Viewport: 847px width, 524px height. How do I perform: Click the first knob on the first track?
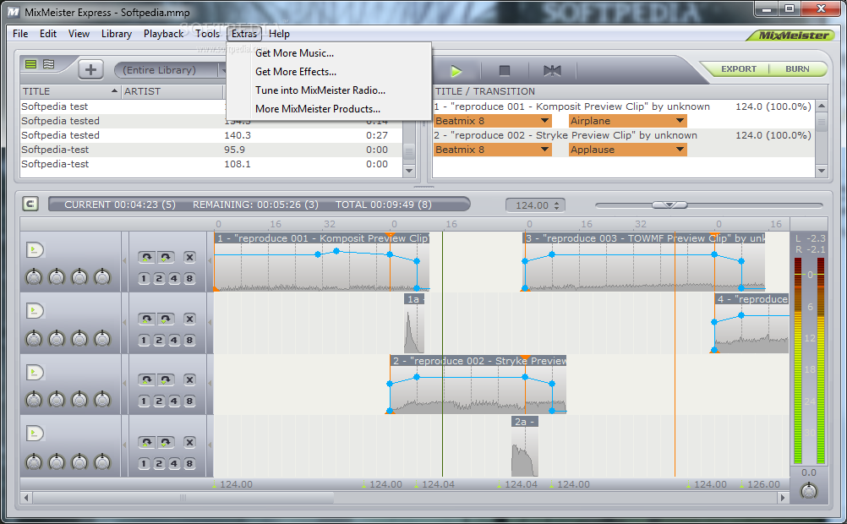point(34,277)
